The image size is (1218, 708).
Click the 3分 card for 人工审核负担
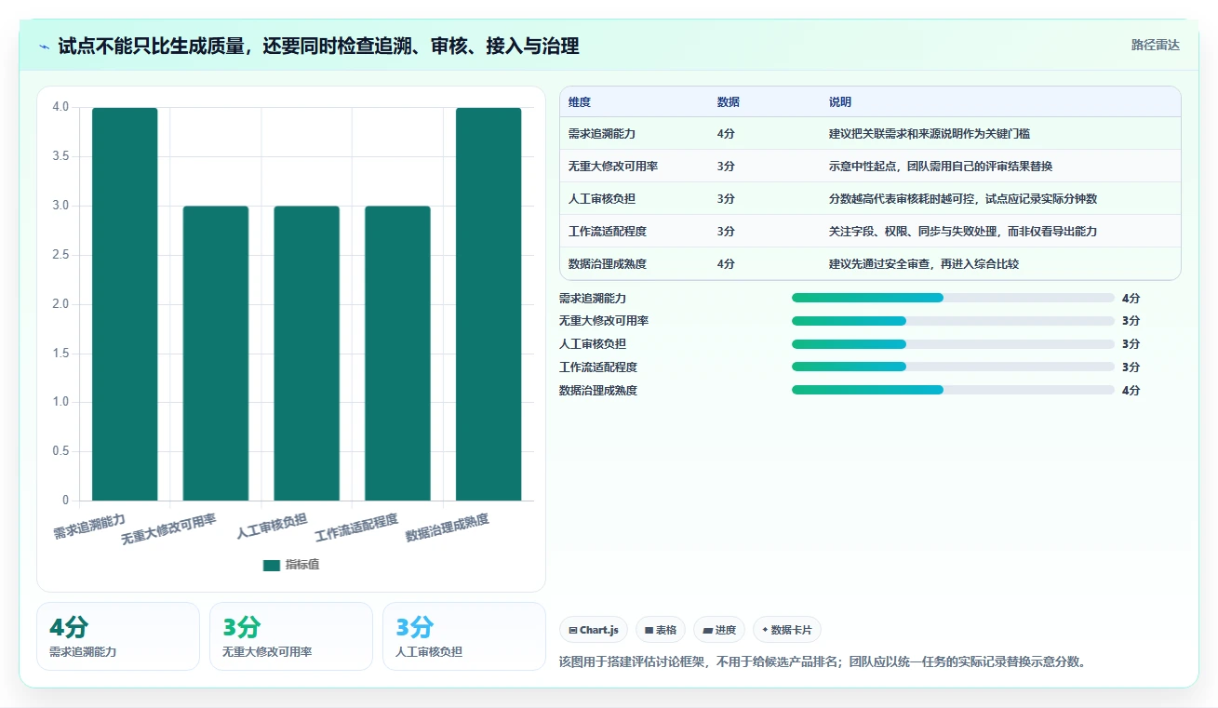click(464, 636)
